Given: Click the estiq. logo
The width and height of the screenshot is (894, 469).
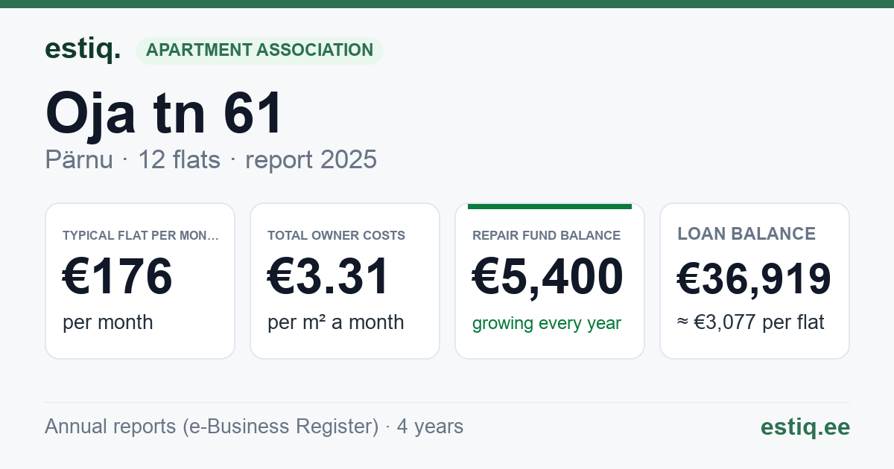Looking at the screenshot, I should point(83,49).
